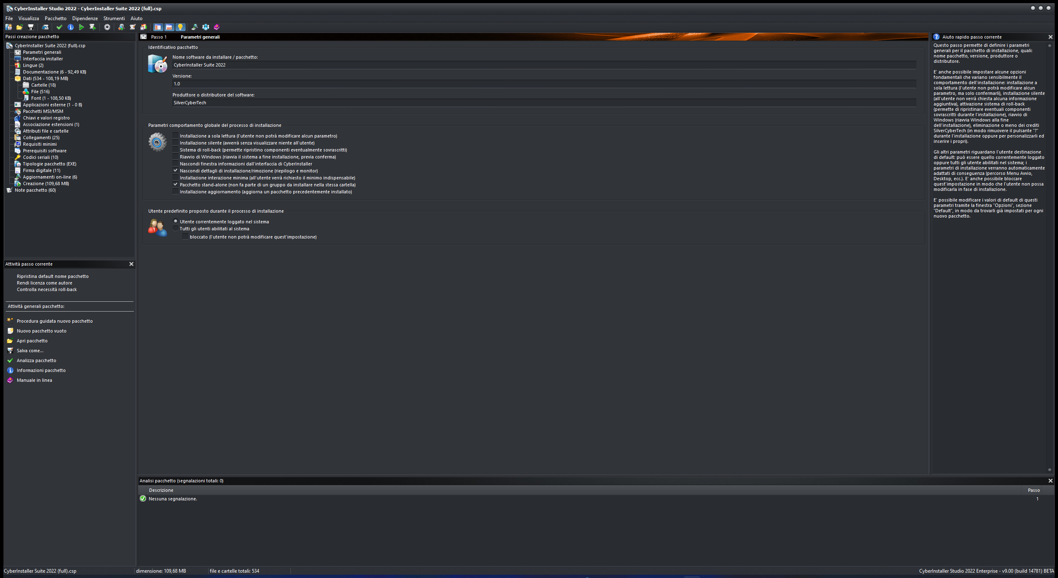
Task: Click the purple help book toolbar icon
Action: [x=217, y=27]
